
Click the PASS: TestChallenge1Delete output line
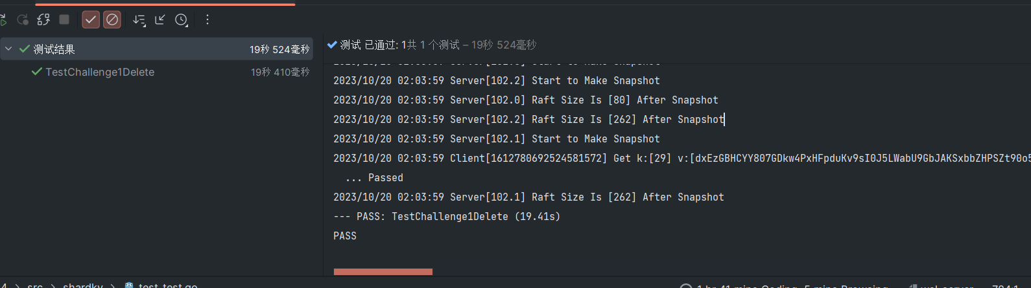(x=447, y=216)
